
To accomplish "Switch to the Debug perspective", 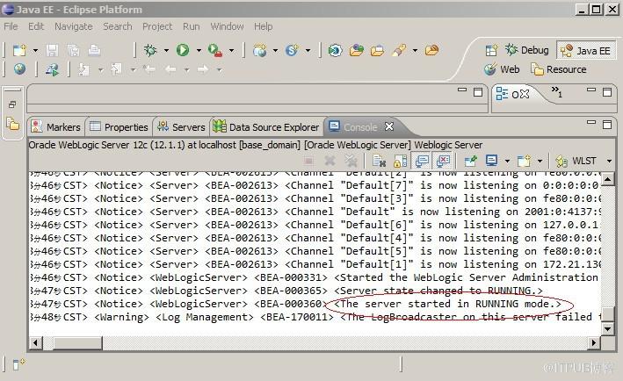I will pyautogui.click(x=527, y=50).
